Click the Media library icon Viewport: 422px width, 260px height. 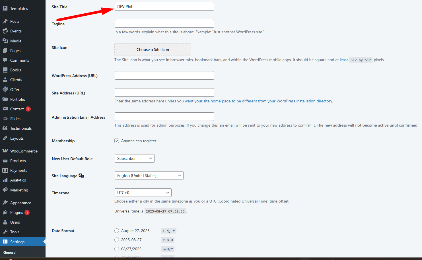5,41
